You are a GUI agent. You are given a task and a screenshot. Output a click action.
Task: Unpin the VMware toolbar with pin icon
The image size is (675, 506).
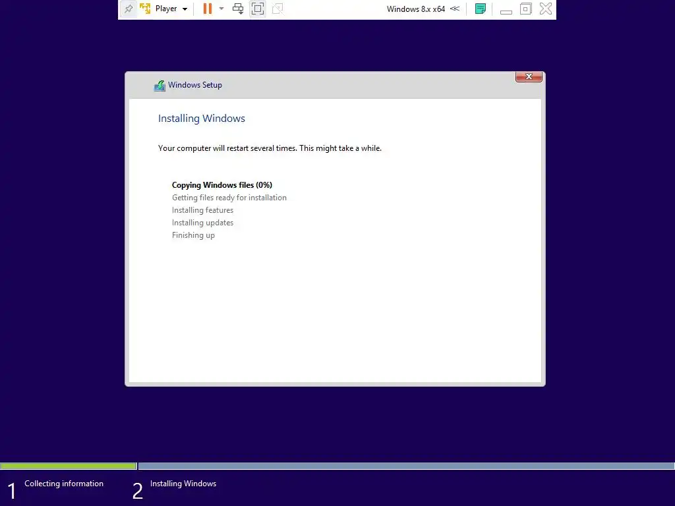129,9
